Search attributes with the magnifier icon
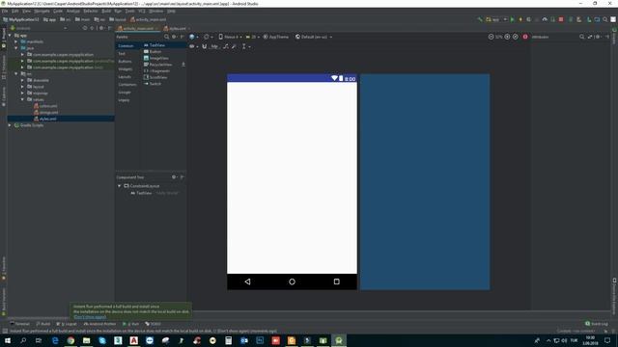This screenshot has height=347, width=618. pos(581,37)
